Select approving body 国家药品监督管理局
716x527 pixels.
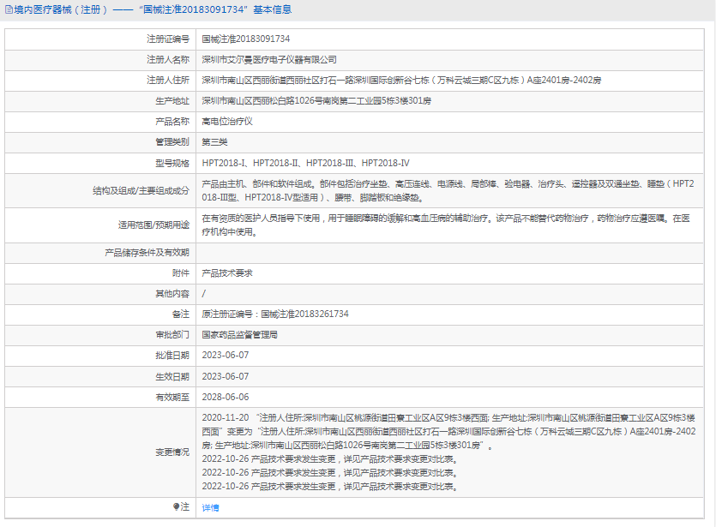point(240,335)
